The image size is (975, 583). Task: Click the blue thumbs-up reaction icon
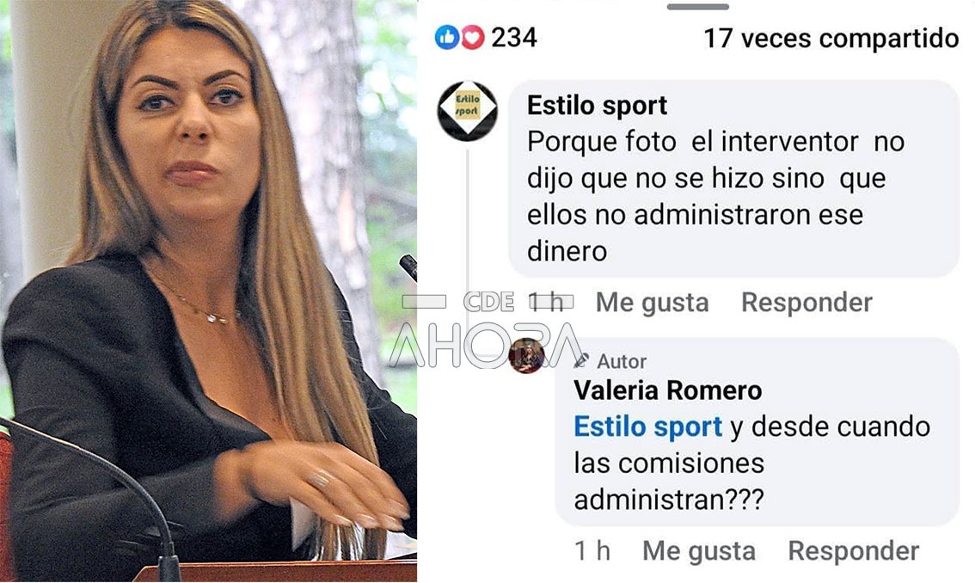click(447, 37)
